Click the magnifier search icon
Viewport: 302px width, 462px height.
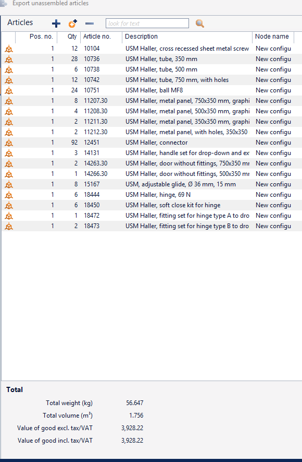tap(200, 23)
